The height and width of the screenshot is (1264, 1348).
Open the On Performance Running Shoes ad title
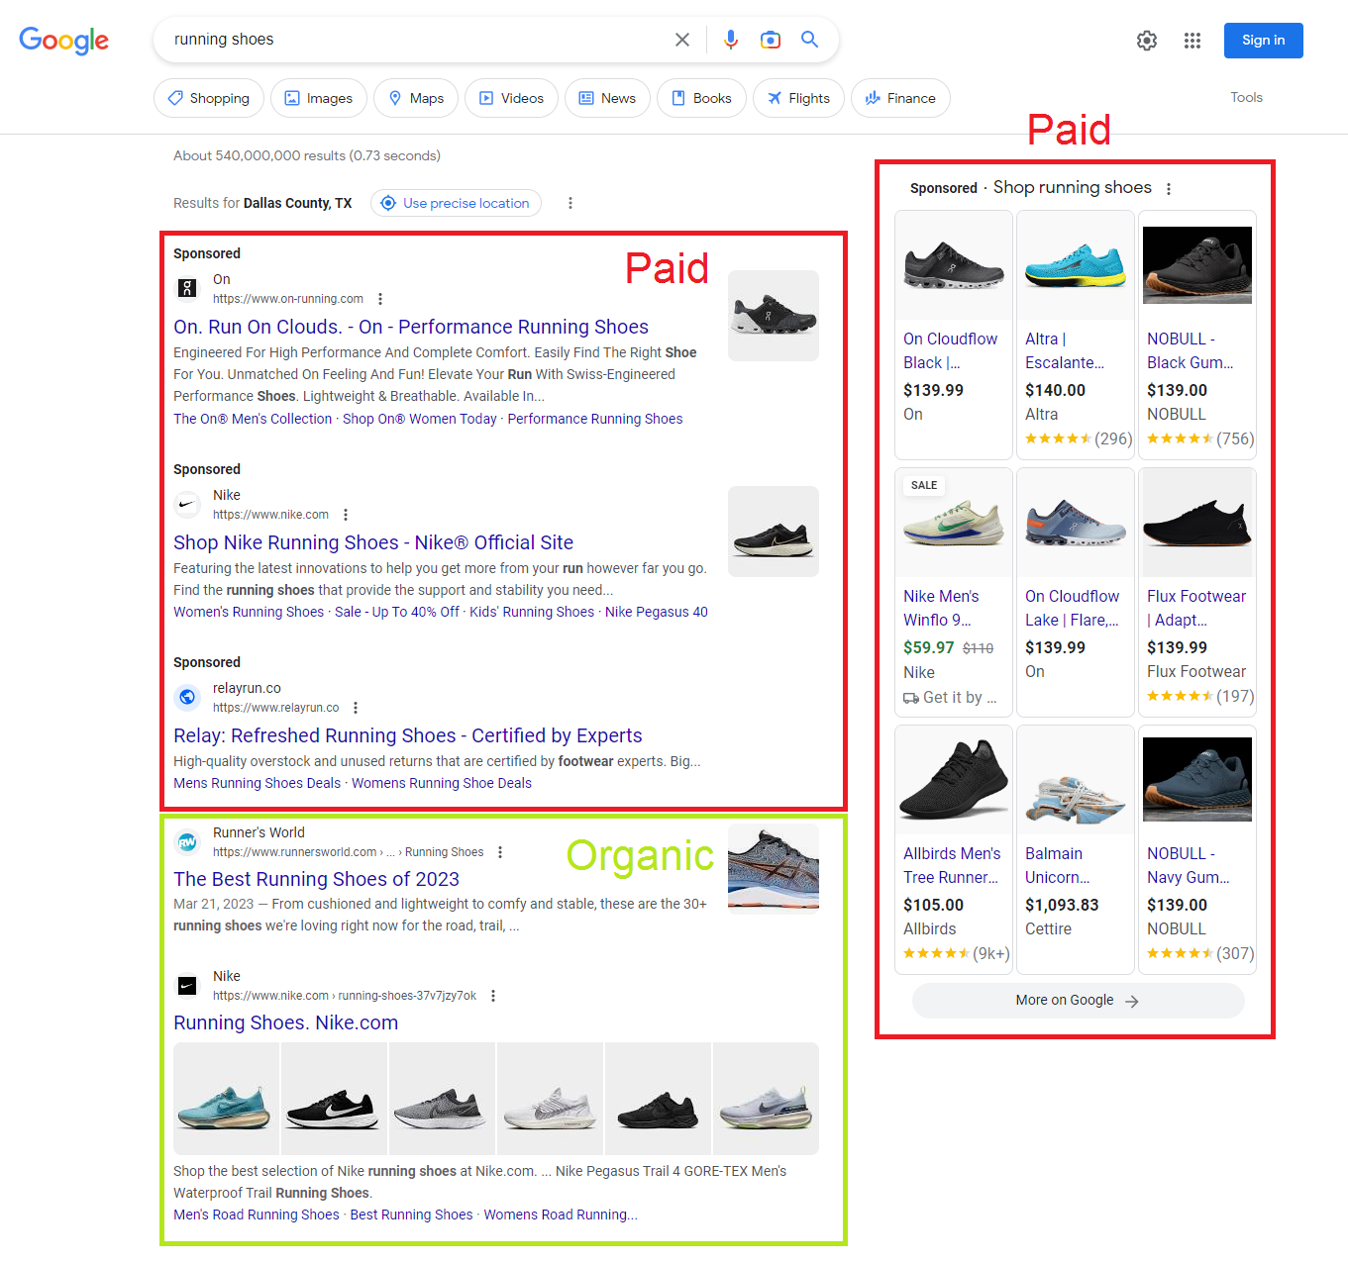[411, 327]
